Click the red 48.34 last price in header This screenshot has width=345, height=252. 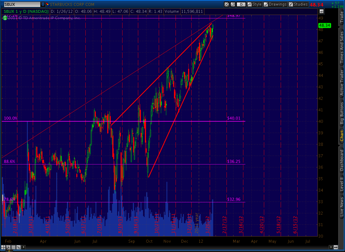(317, 5)
